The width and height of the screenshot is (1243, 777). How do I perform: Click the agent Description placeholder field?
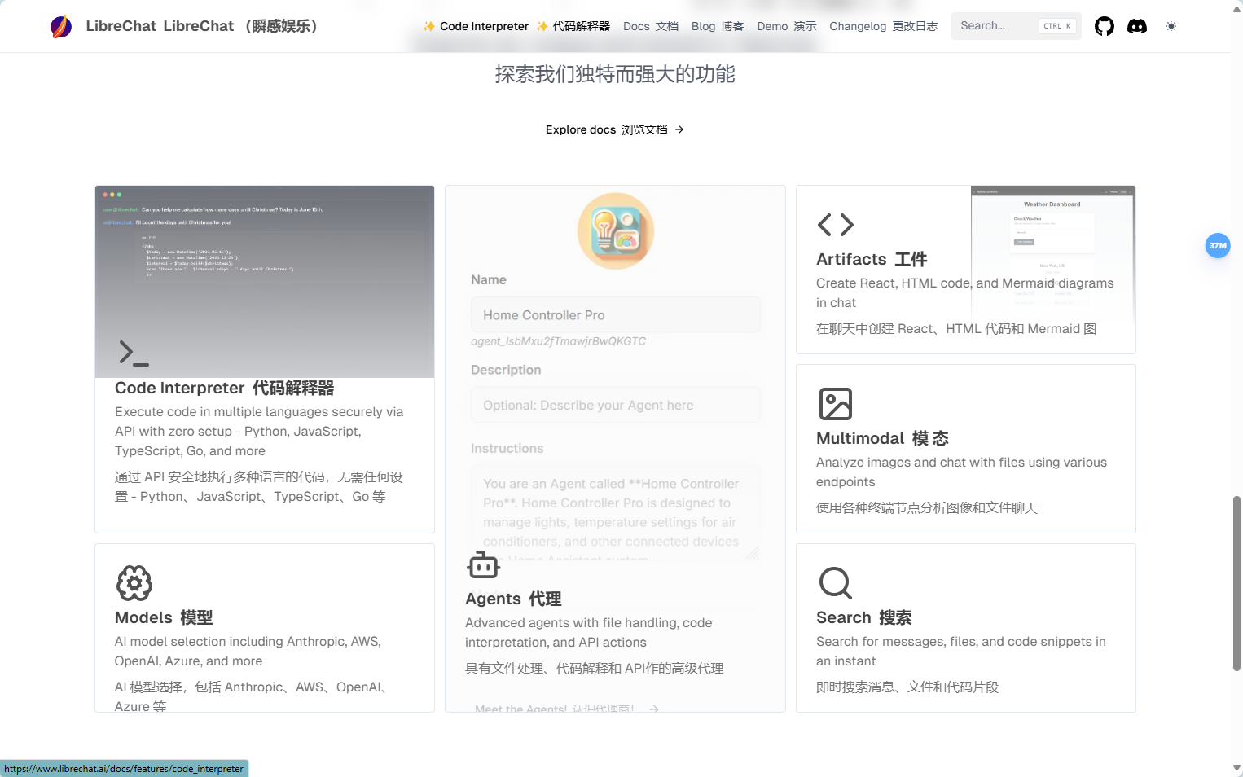[x=616, y=405]
